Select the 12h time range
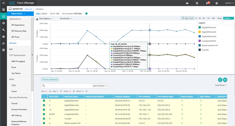The width and height of the screenshot is (235, 126). [x=208, y=18]
